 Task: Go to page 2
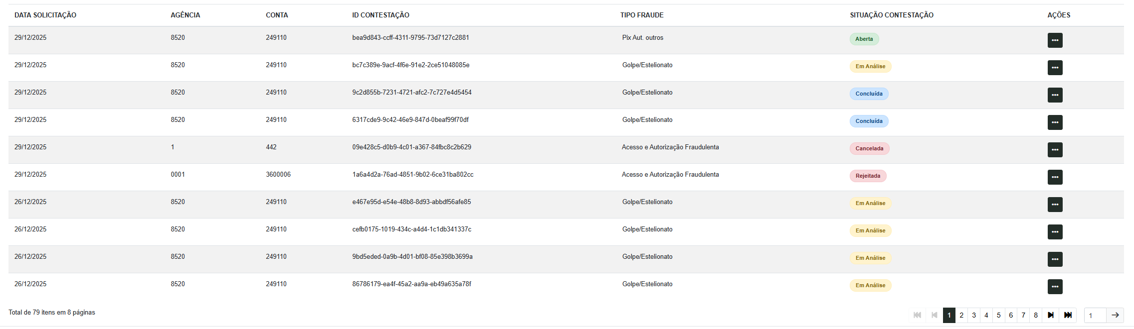click(961, 315)
